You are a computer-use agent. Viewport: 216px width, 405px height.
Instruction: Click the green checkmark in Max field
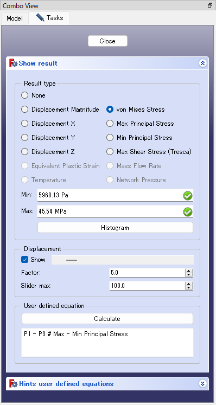[188, 213]
